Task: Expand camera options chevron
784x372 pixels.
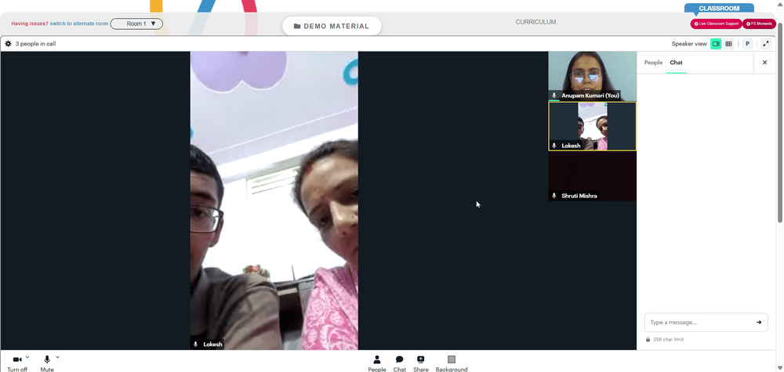Action: [x=27, y=358]
